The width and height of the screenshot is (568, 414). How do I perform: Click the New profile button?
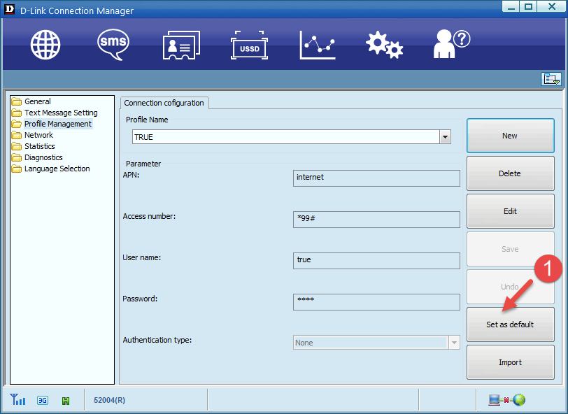click(510, 136)
